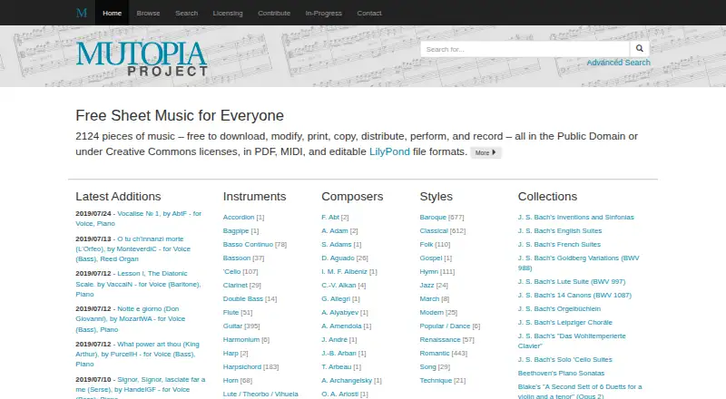This screenshot has width=726, height=399.
Task: Browse the Gospel style
Action: [x=431, y=258]
